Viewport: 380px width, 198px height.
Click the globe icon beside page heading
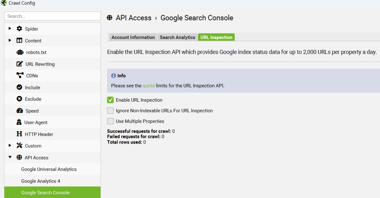click(109, 18)
